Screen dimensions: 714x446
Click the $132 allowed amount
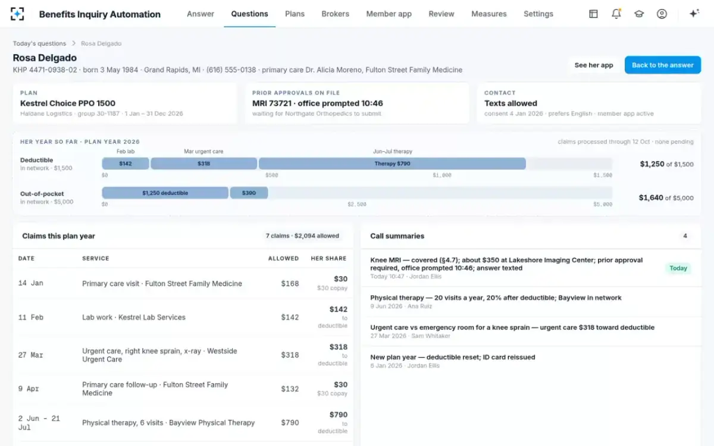pyautogui.click(x=290, y=389)
